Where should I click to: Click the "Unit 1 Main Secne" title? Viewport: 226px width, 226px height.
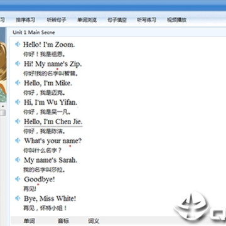[x=34, y=33]
